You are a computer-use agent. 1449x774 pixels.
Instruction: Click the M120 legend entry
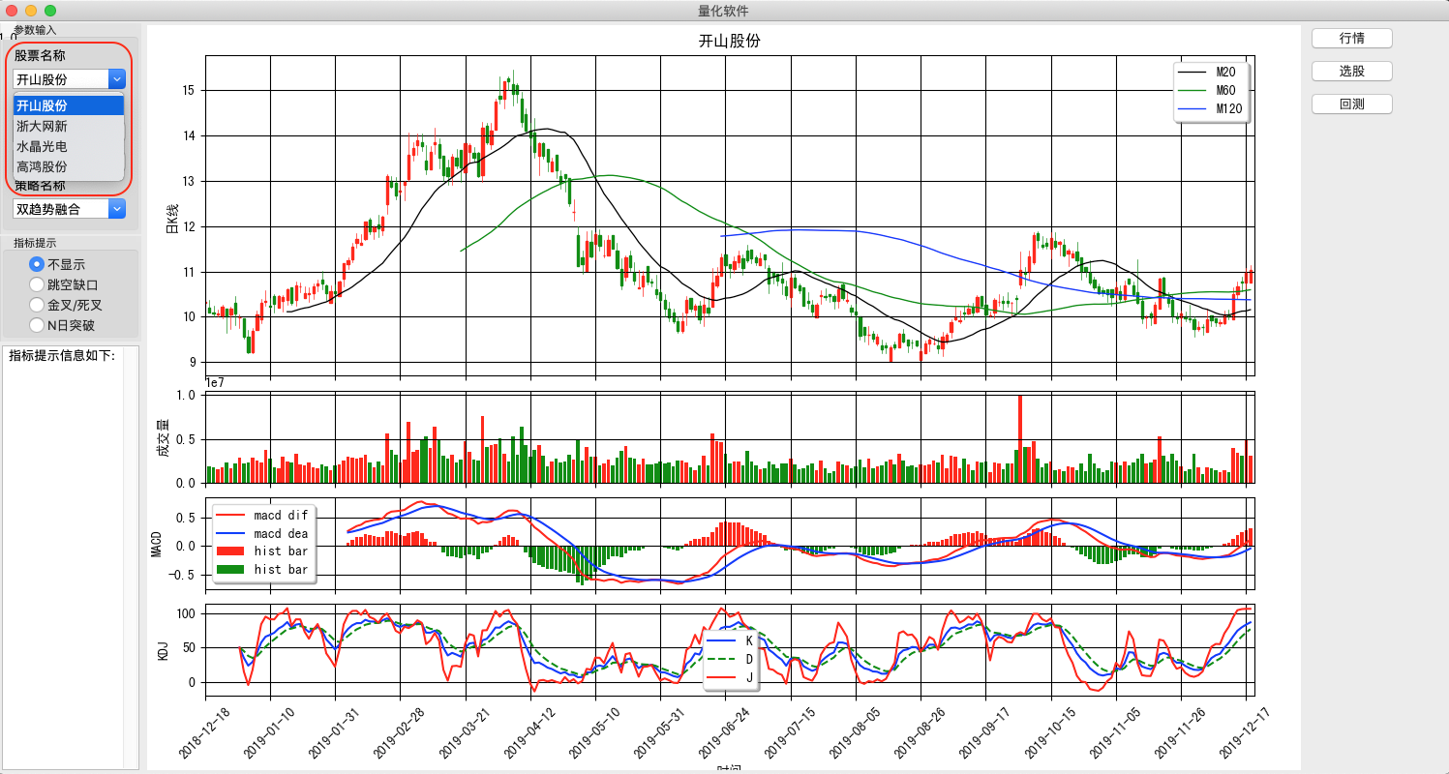(1210, 109)
